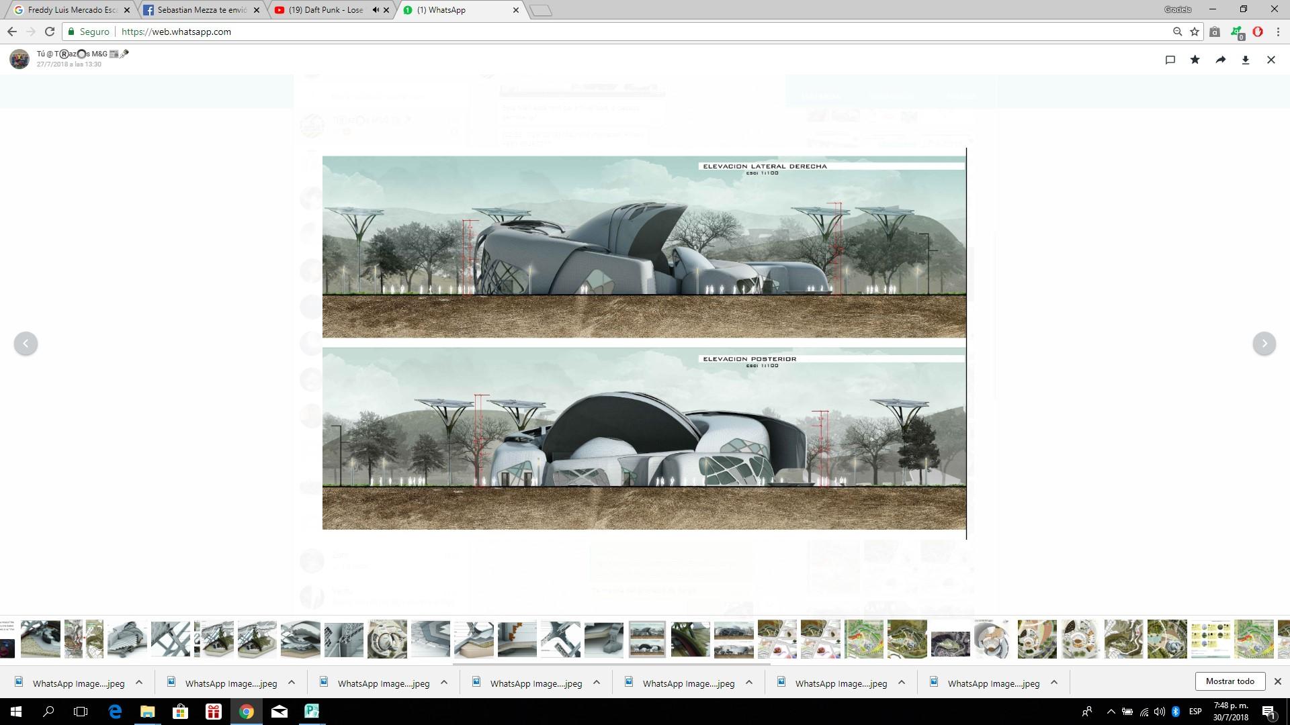Open chevron menu of last downloaded jpeg
The height and width of the screenshot is (725, 1290).
pos(1053,683)
